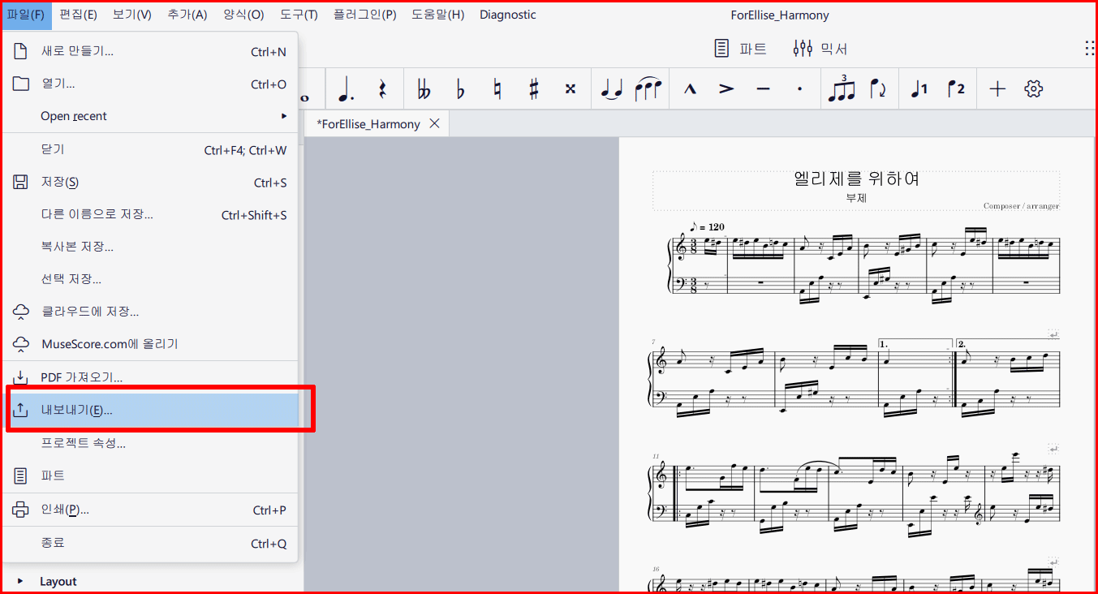Choose MuseScore.com에 올리기 menu item
The height and width of the screenshot is (594, 1098).
click(150, 344)
